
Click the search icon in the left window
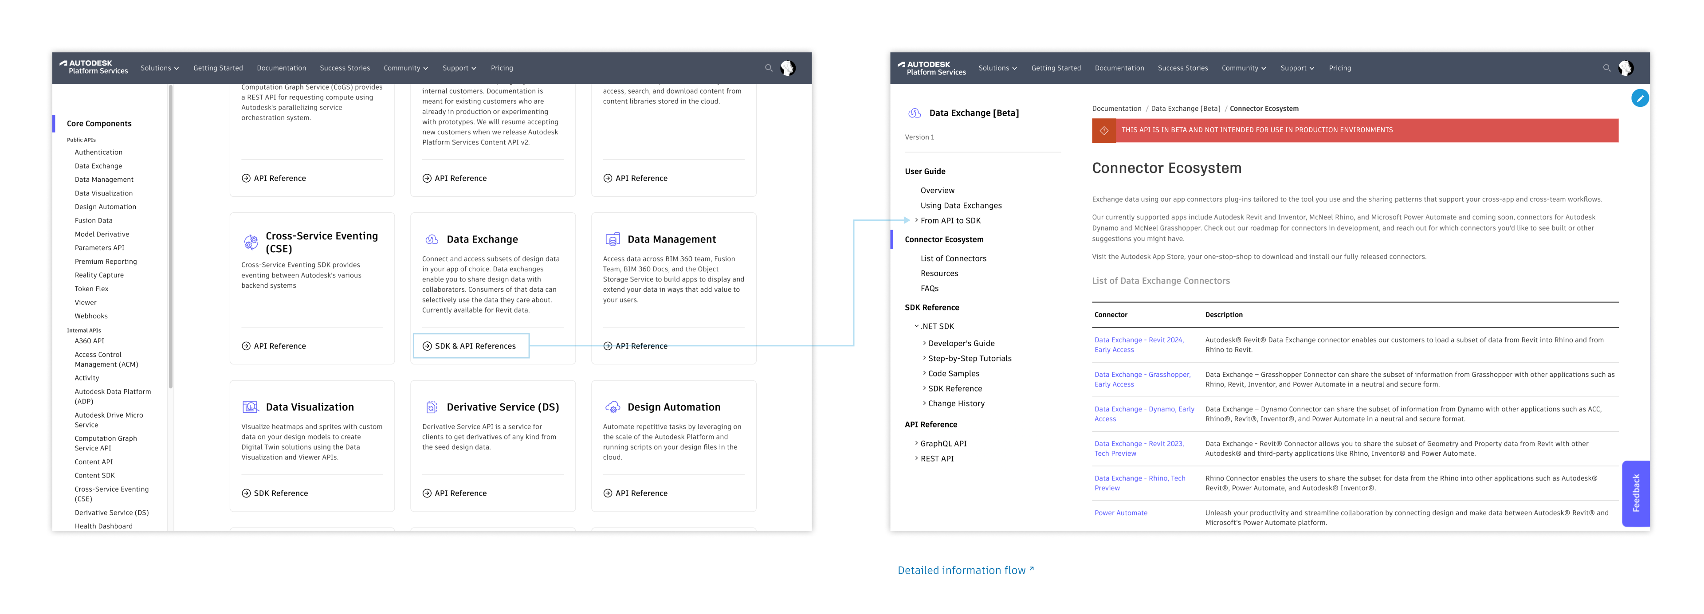click(x=769, y=68)
